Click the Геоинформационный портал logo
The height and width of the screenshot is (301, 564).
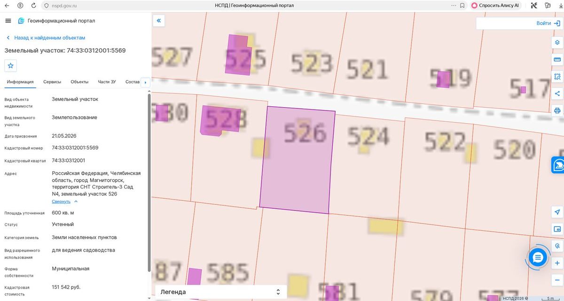56,21
